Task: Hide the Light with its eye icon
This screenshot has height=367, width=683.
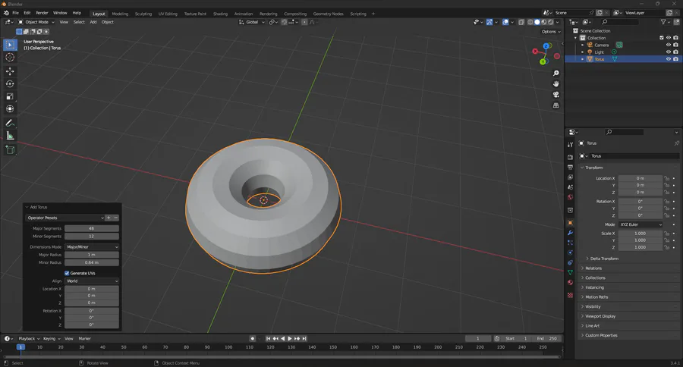Action: [x=669, y=52]
